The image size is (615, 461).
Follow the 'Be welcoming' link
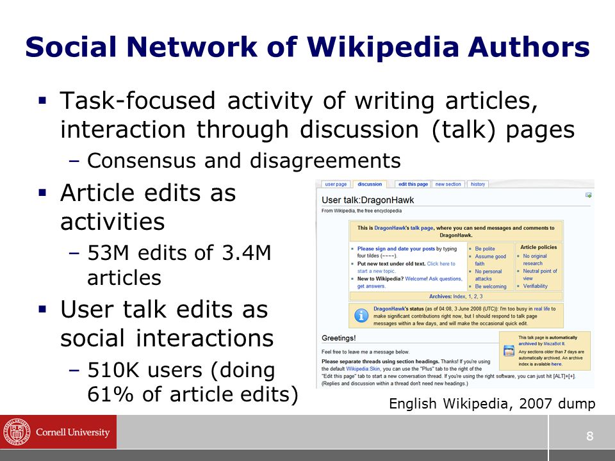tap(491, 286)
